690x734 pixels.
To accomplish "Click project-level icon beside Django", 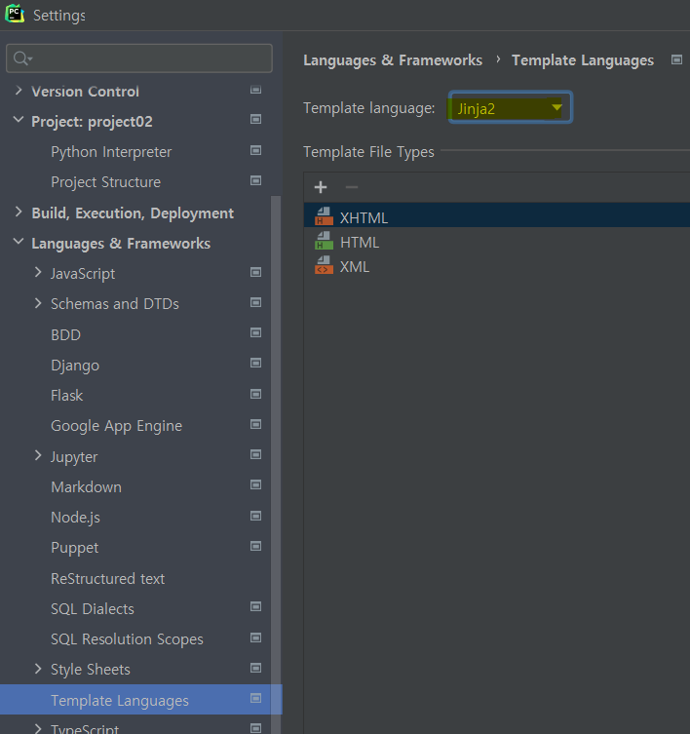I will (255, 364).
